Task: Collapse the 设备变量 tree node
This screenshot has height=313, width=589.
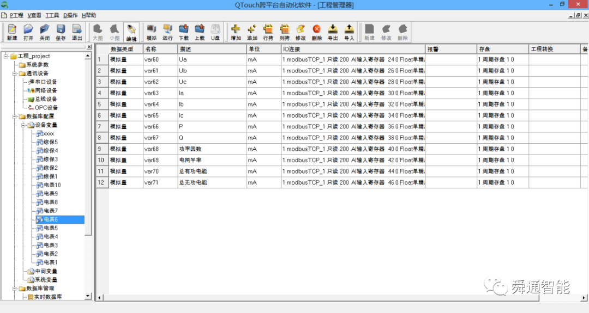Action: click(23, 125)
